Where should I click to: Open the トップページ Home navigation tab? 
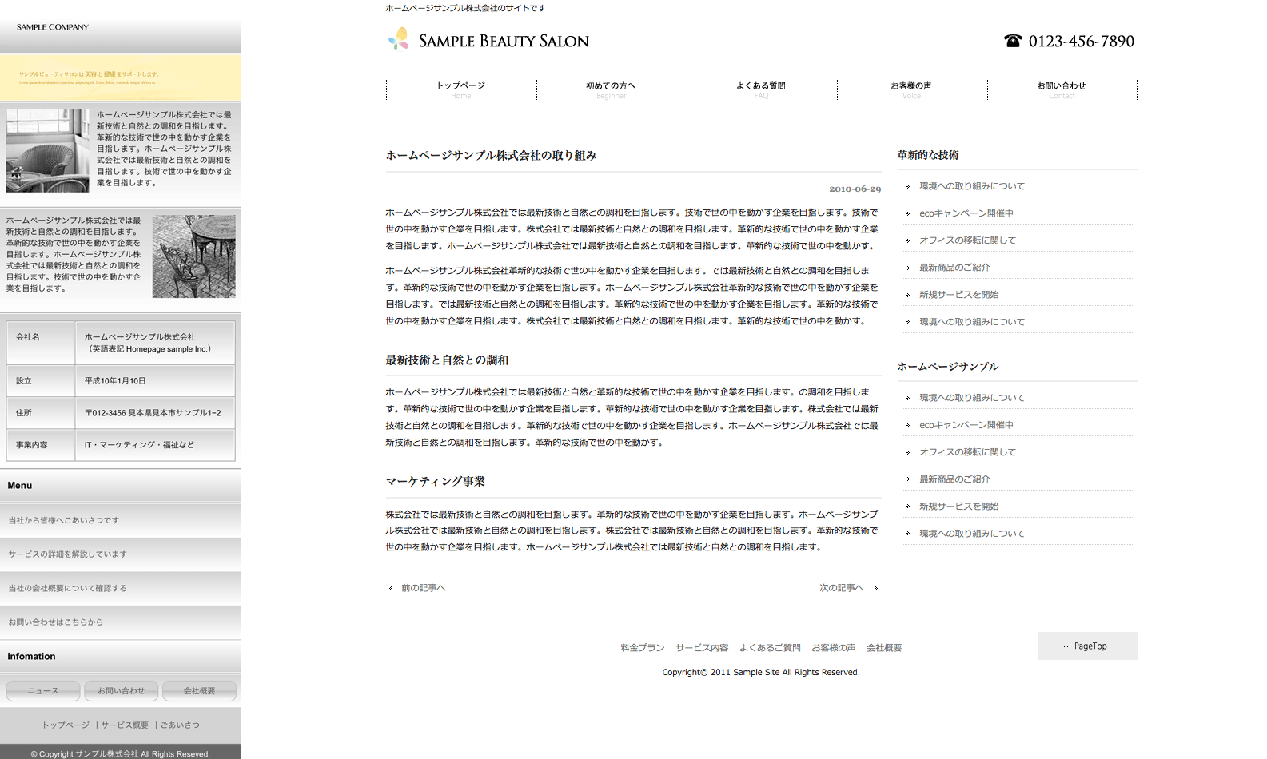pyautogui.click(x=460, y=89)
